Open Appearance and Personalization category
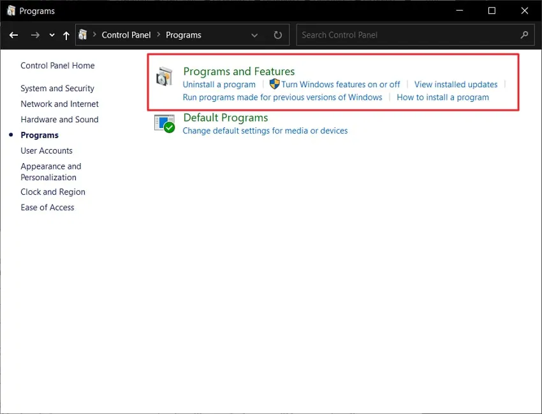The height and width of the screenshot is (414, 542). pyautogui.click(x=51, y=171)
